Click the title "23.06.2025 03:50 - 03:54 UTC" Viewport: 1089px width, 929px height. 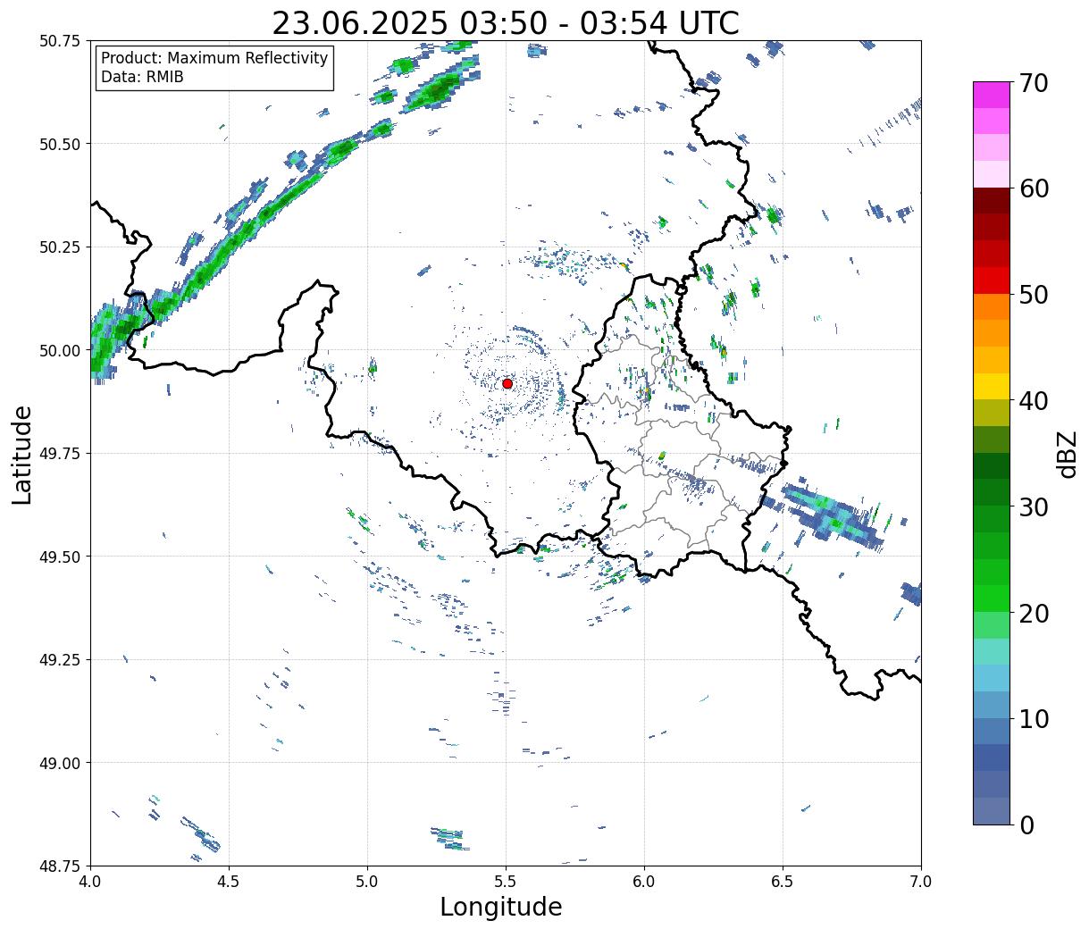coord(505,23)
